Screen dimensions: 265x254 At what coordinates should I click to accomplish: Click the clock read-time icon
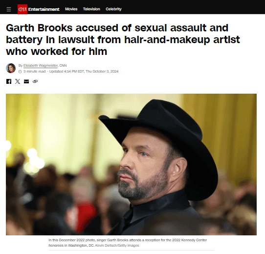[20, 72]
